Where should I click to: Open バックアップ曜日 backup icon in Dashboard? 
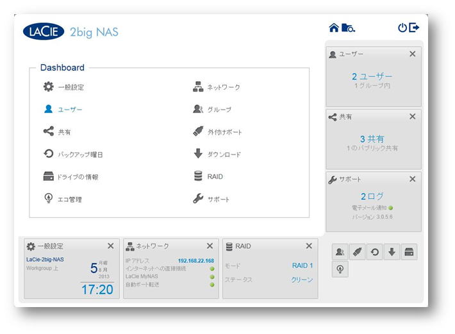click(49, 153)
